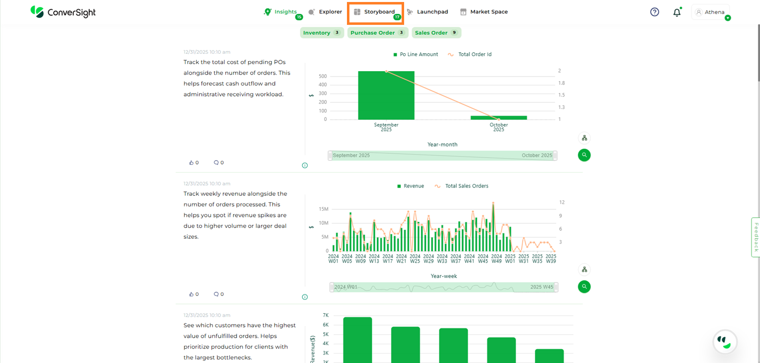Open the notifications bell

coord(676,12)
